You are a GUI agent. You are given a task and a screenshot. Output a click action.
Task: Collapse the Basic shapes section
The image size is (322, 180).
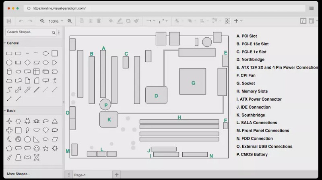pos(11,111)
